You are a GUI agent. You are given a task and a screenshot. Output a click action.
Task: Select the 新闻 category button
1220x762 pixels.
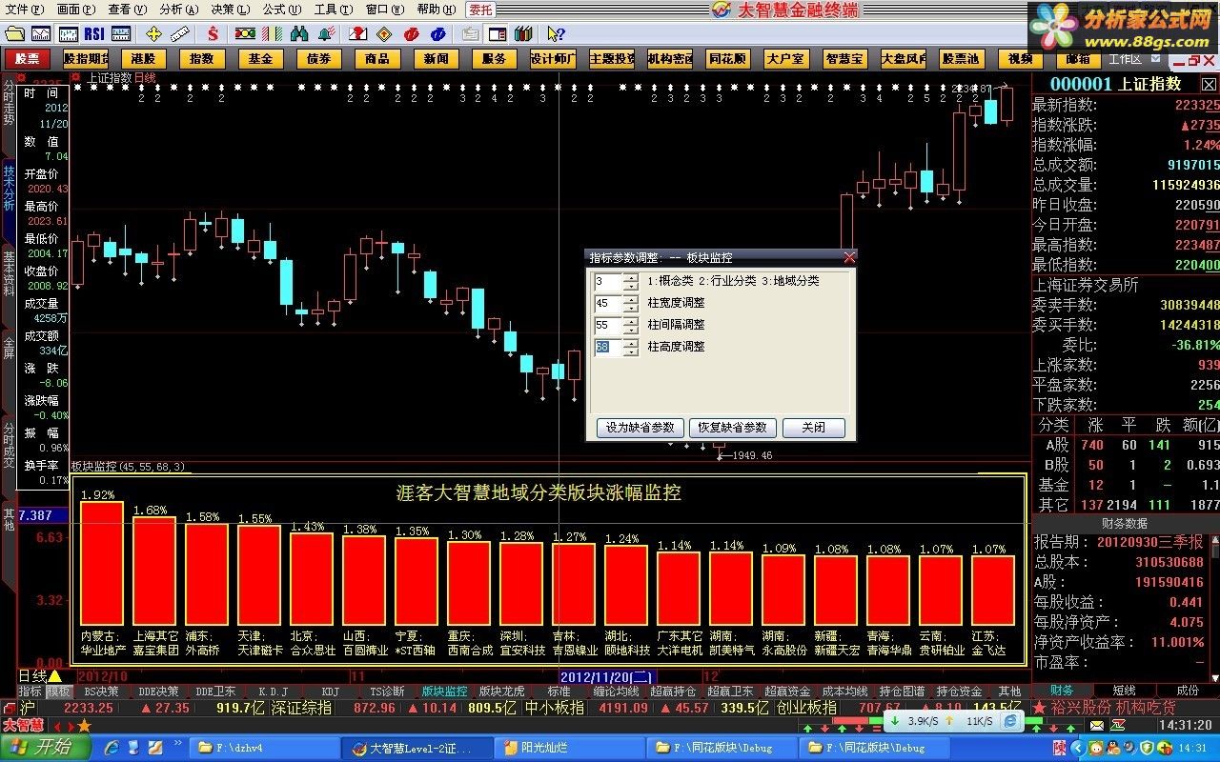point(436,58)
